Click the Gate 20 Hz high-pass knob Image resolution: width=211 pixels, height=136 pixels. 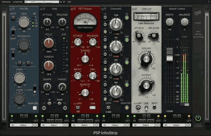pyautogui.click(x=49, y=103)
